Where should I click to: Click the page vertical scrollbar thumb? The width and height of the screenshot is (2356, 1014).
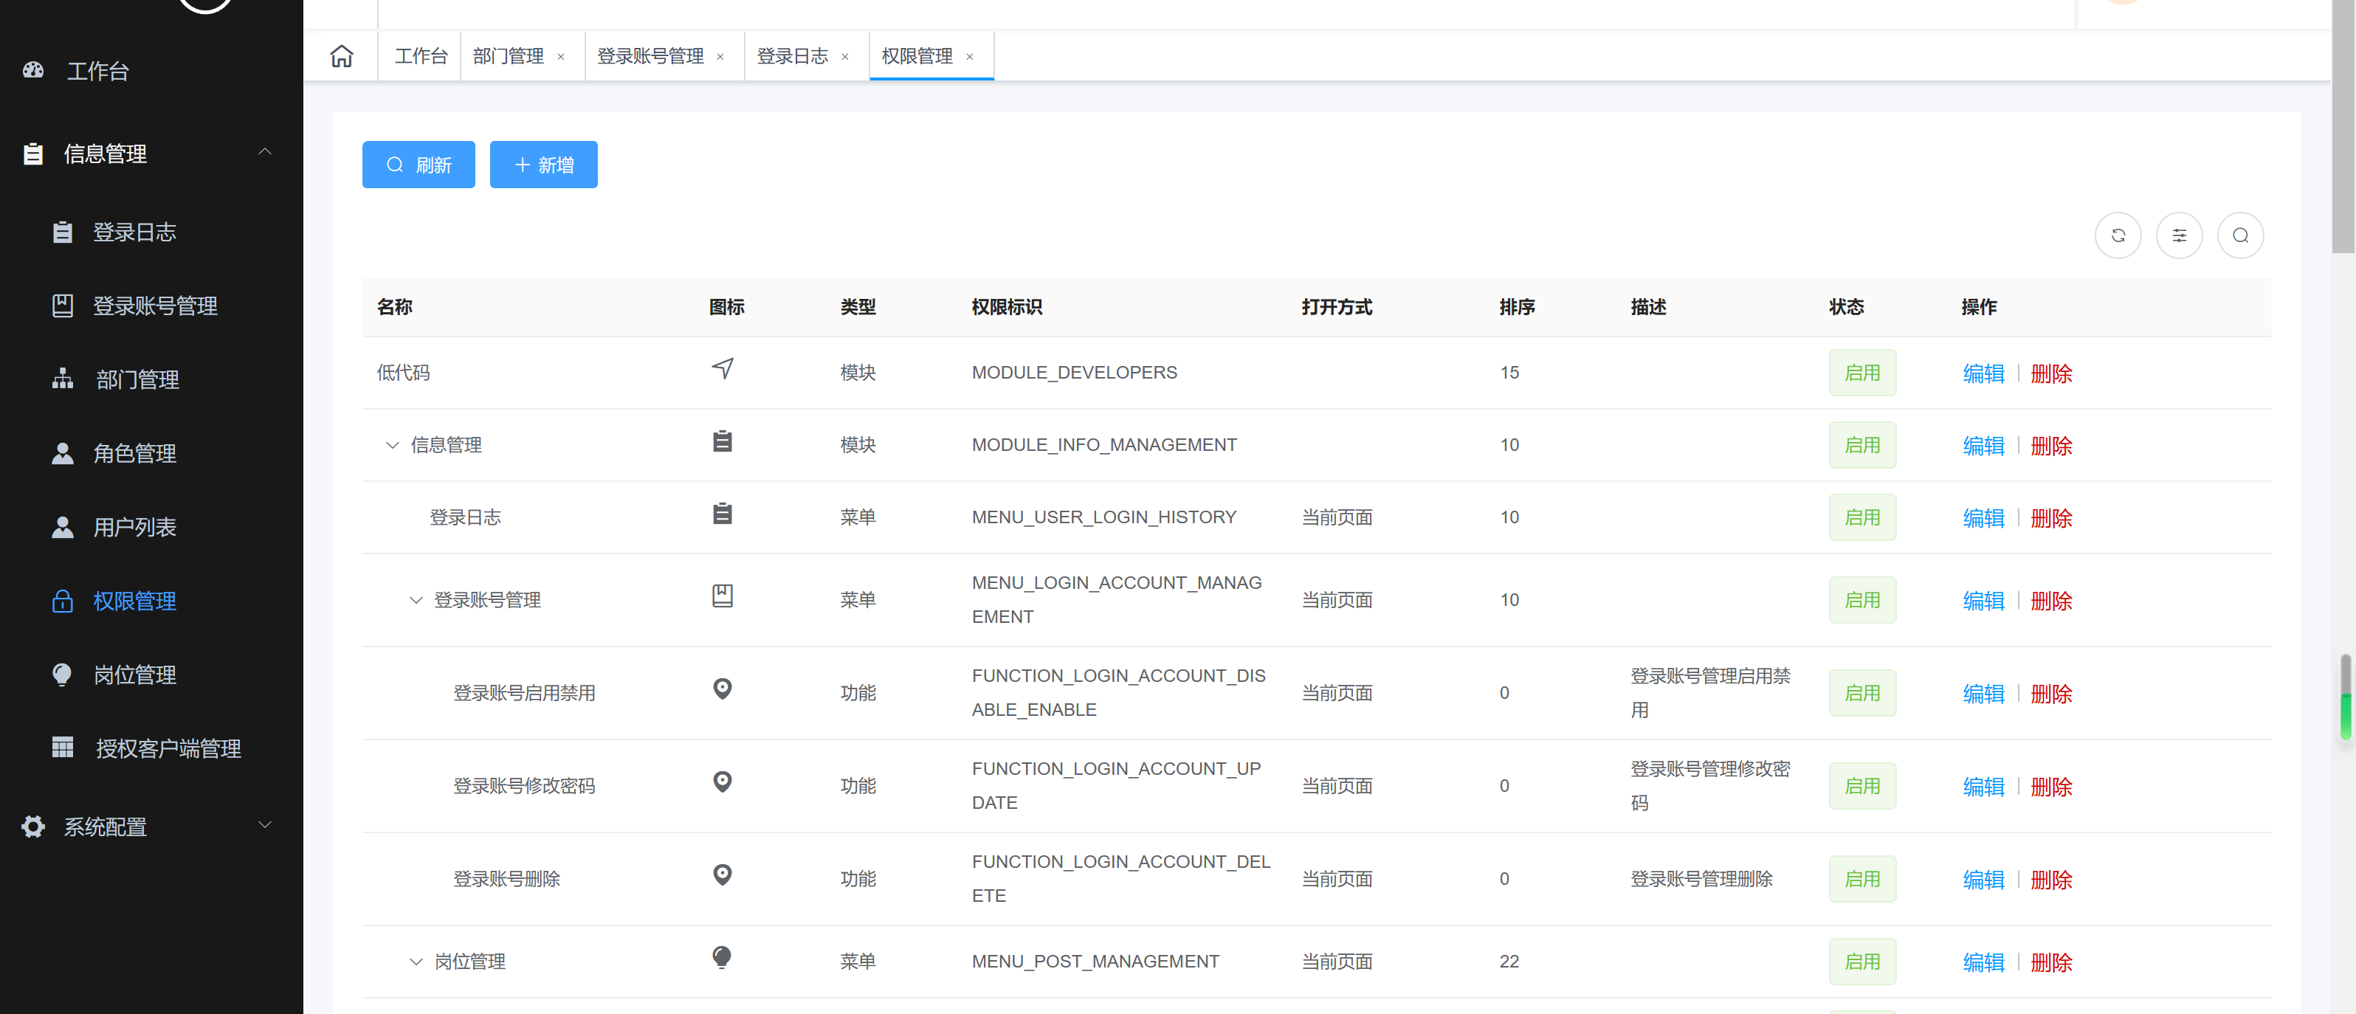coord(2343,126)
